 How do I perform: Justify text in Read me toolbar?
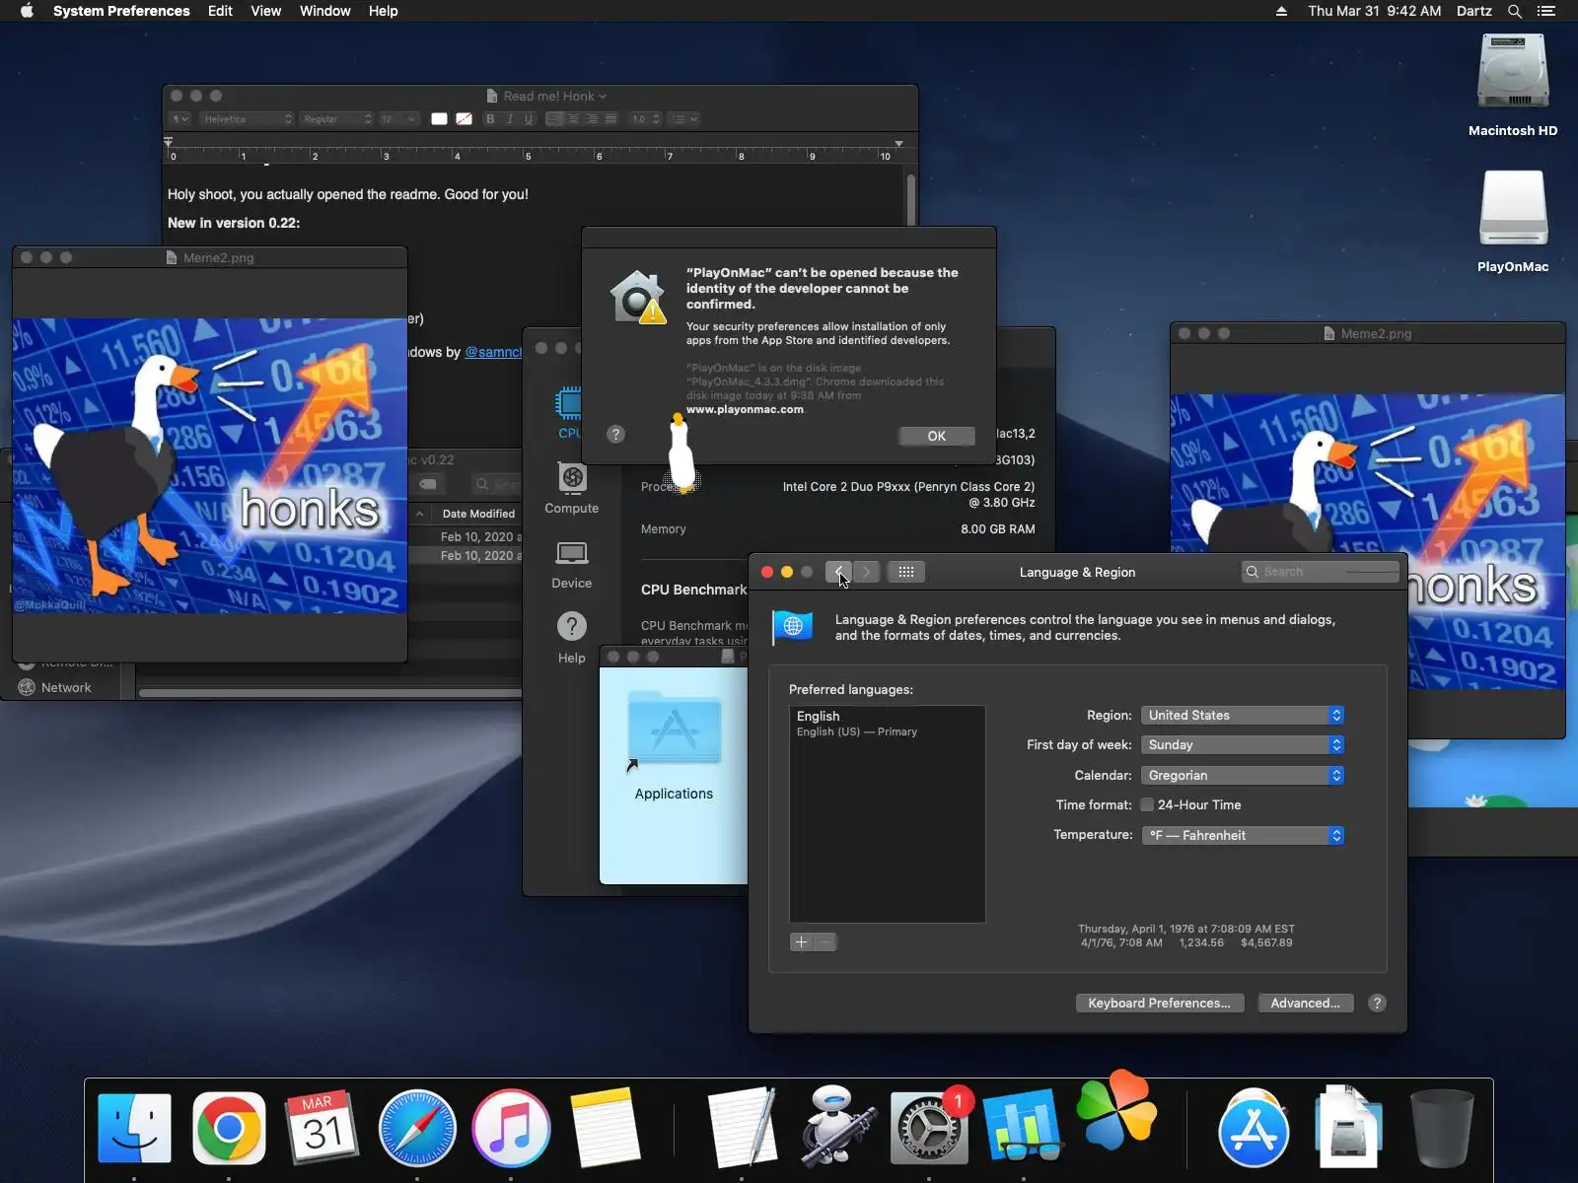coord(610,119)
